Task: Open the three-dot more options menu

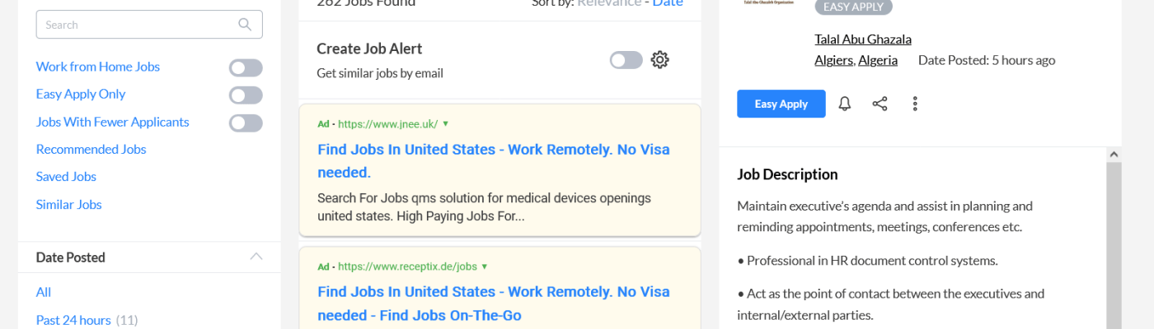Action: click(915, 104)
